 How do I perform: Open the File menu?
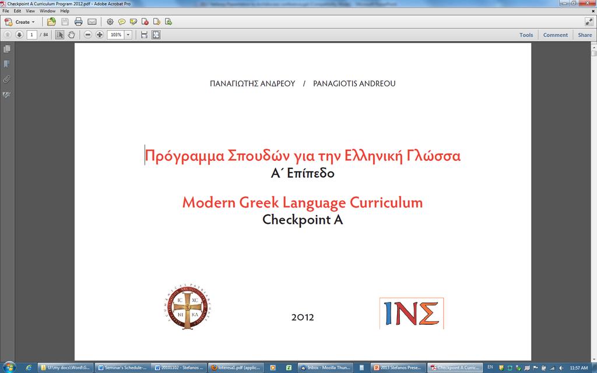(6, 11)
